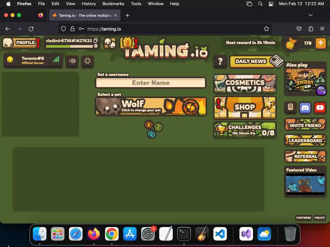The height and width of the screenshot is (247, 330).
Task: Open the Edit menu
Action: [55, 4]
